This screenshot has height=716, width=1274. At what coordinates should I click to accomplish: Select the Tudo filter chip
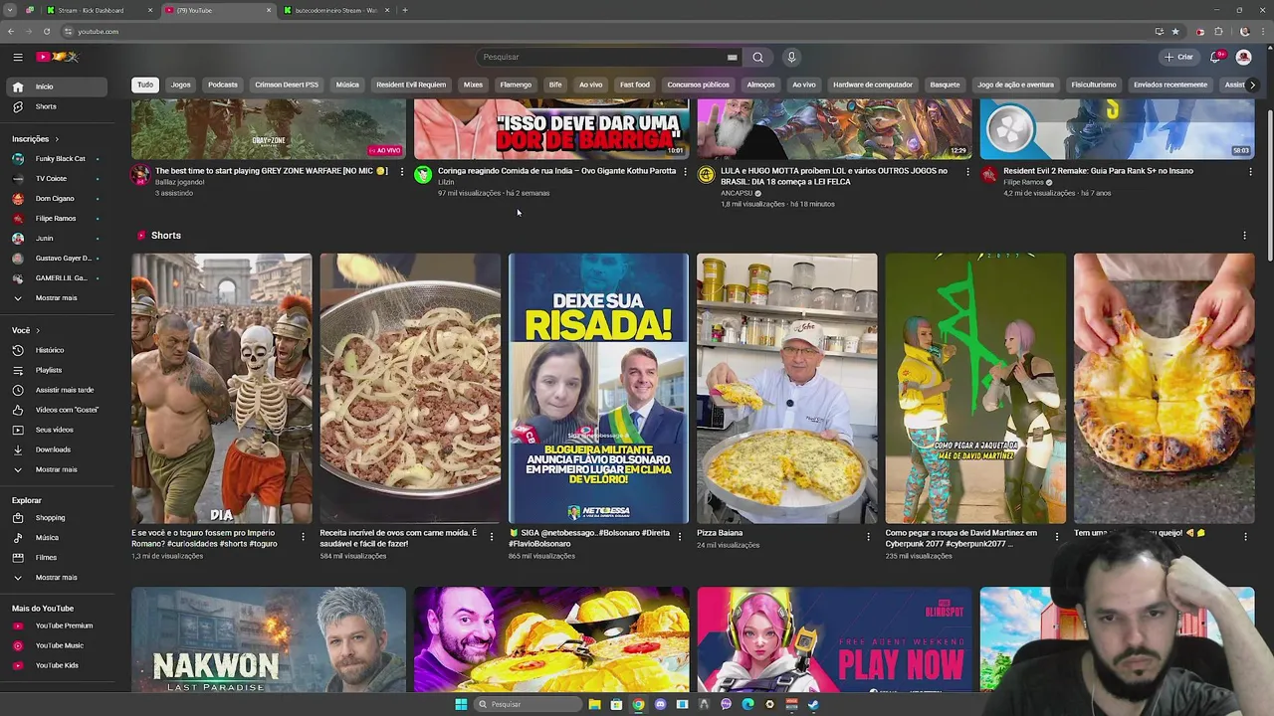click(145, 85)
